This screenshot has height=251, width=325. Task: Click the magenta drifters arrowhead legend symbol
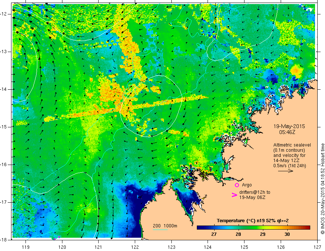[x=234, y=195]
